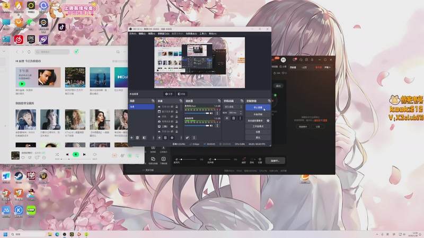The image size is (424, 238).
Task: Open 场景集合(S) menu in OBS menu bar
Action: (x=191, y=34)
